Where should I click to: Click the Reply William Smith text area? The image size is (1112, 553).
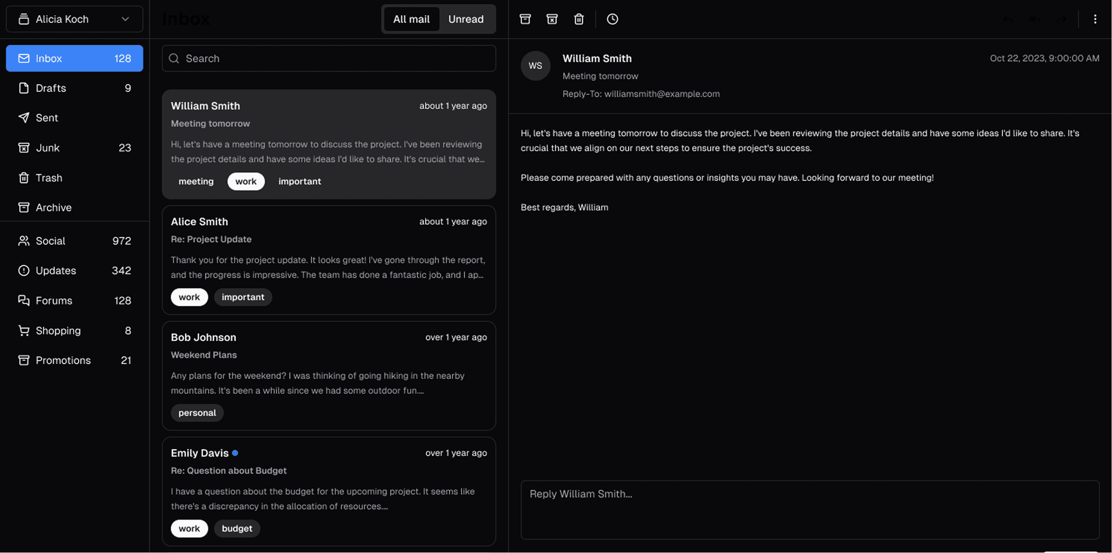(809, 509)
